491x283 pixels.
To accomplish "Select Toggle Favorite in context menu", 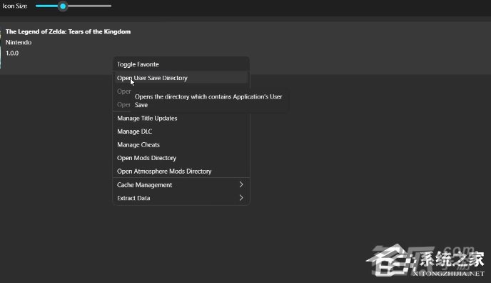I will [x=181, y=64].
